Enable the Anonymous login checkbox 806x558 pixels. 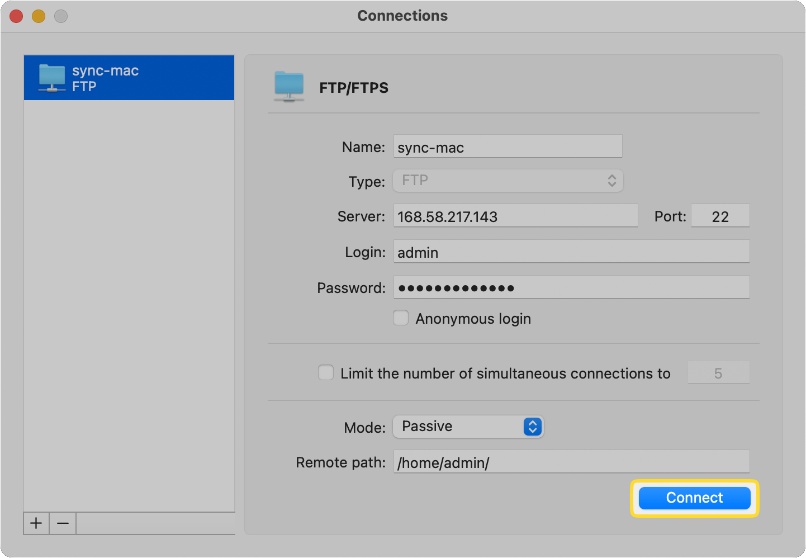click(x=401, y=318)
